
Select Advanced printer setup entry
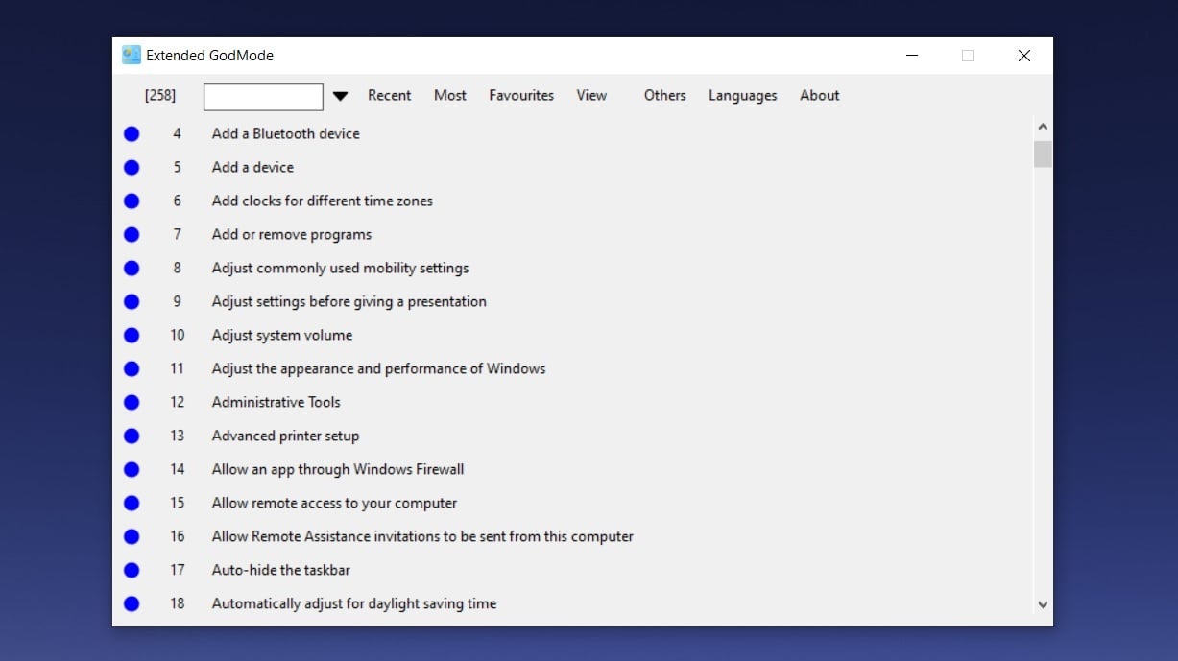point(286,436)
